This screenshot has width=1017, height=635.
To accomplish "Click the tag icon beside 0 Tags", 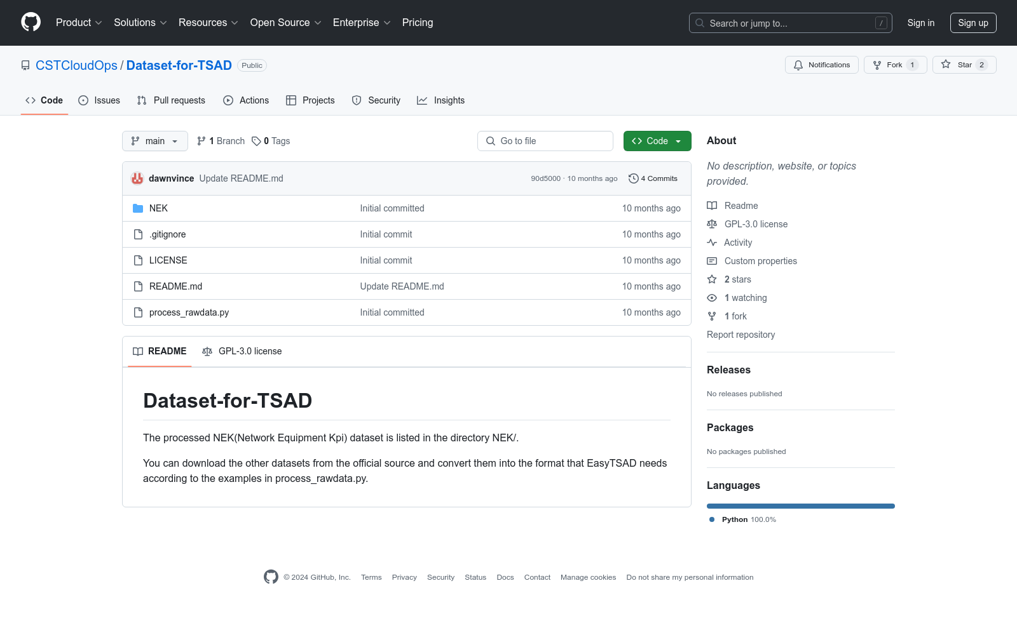I will [x=256, y=141].
